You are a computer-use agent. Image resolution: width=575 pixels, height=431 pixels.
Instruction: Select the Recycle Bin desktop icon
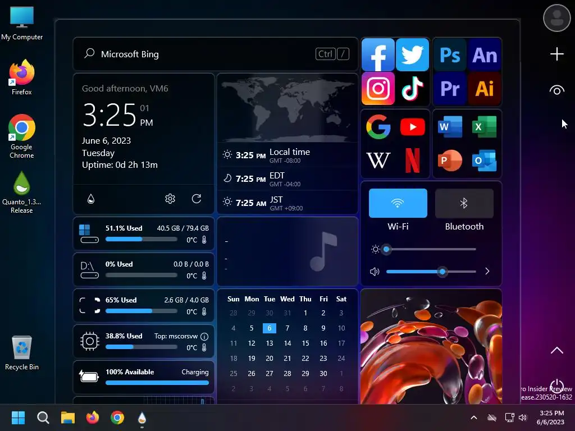22,353
